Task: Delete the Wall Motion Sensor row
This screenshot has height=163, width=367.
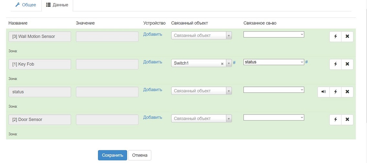Action: (x=347, y=37)
